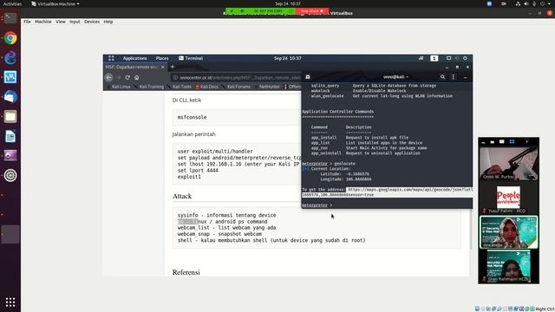555x312 pixels.
Task: Show Applications grid in the dock
Action: click(10, 302)
